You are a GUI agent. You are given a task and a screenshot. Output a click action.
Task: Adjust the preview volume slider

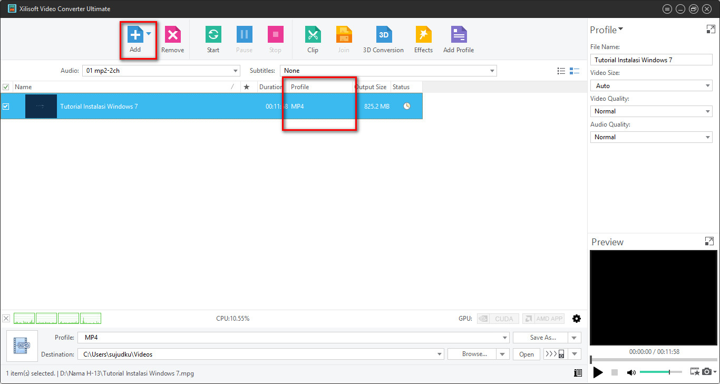[x=660, y=372]
